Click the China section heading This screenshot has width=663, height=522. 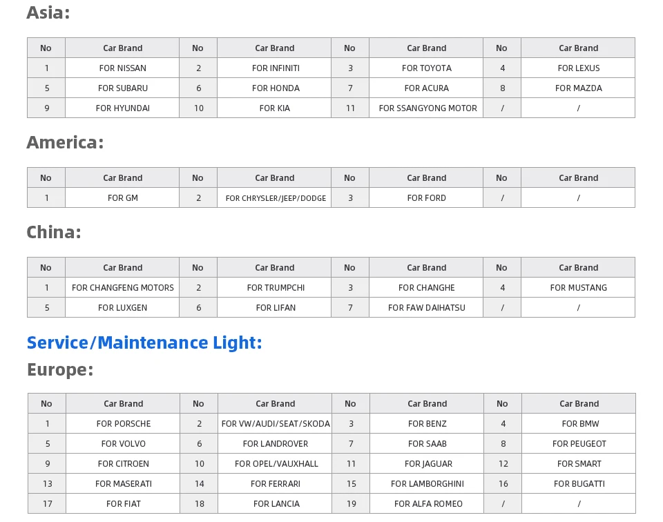(54, 233)
